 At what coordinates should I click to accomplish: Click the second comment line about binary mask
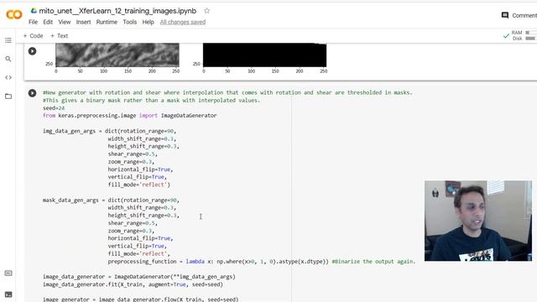click(x=151, y=101)
